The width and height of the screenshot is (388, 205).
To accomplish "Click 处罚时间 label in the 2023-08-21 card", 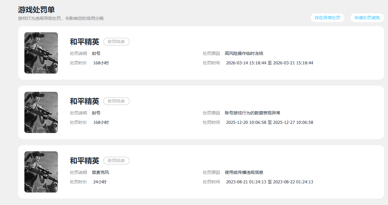I will [x=211, y=182].
